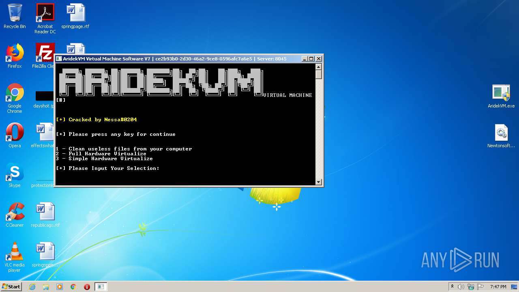The width and height of the screenshot is (519, 292).
Task: Select AridekVM.exe file on desktop
Action: (x=501, y=97)
